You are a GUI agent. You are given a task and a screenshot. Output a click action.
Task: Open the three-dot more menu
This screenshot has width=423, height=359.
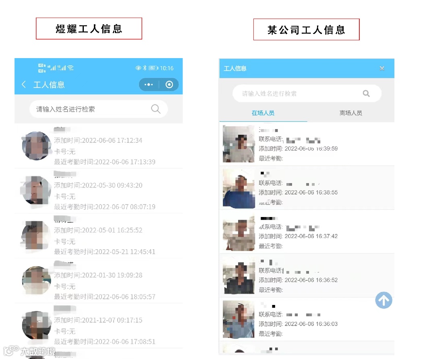[149, 85]
